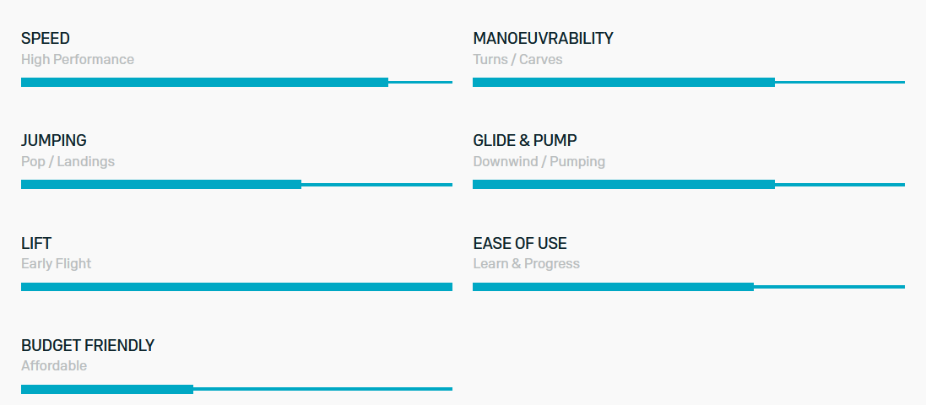Click the Pop / Landings subtitle

point(68,162)
